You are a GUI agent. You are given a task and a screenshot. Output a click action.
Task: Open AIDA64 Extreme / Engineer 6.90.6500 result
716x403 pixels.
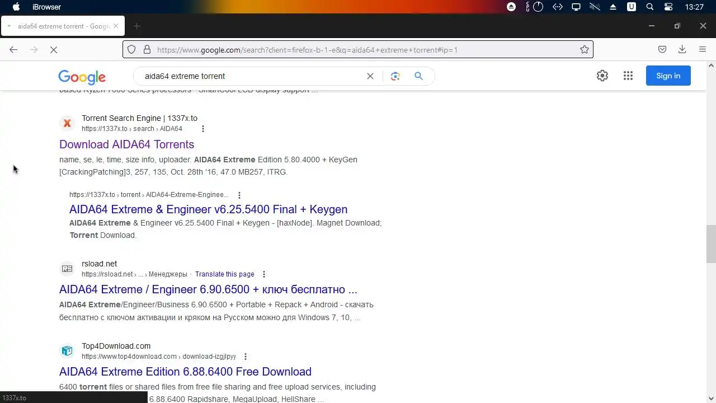(208, 289)
